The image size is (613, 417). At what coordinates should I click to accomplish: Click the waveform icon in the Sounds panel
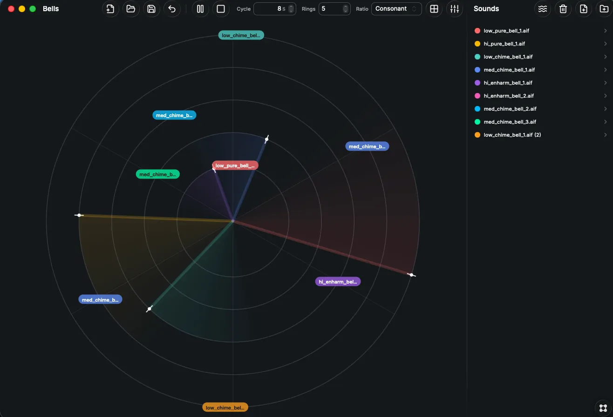543,9
